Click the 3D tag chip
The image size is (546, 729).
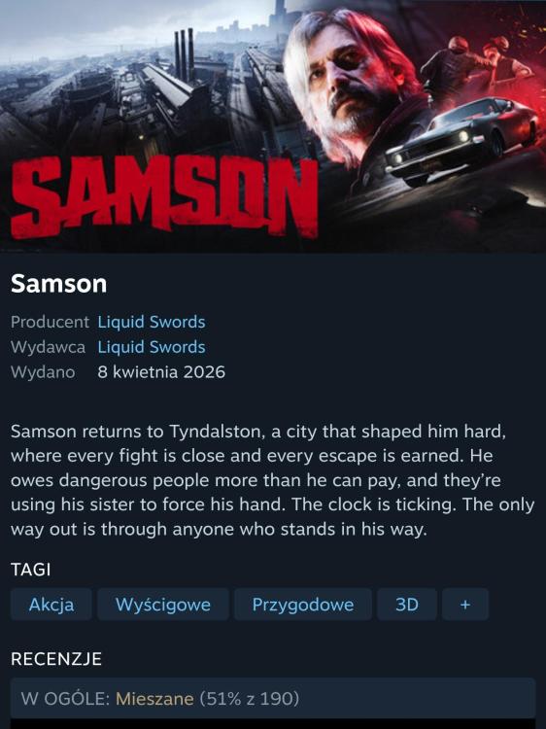click(407, 604)
